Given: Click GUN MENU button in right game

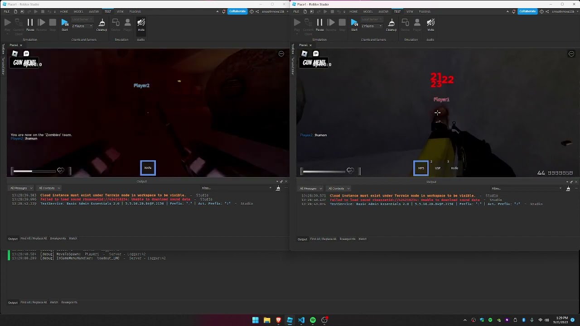Looking at the screenshot, I should [314, 62].
